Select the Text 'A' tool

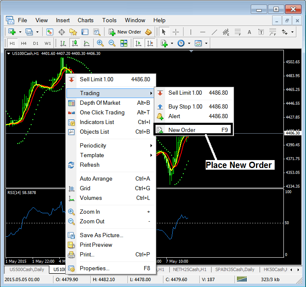[249, 32]
